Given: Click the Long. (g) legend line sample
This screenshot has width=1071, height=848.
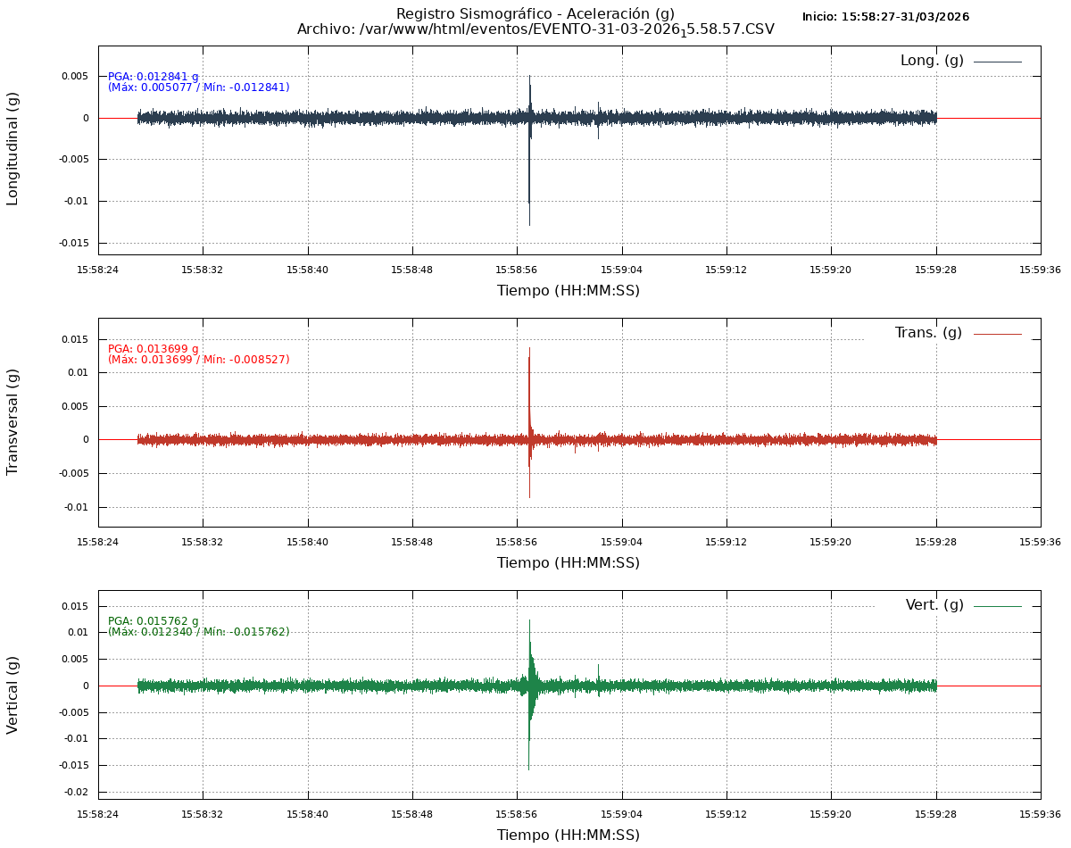Looking at the screenshot, I should [x=997, y=62].
